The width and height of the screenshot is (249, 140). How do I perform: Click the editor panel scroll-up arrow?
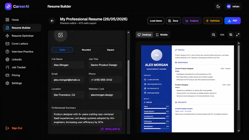click(x=129, y=32)
